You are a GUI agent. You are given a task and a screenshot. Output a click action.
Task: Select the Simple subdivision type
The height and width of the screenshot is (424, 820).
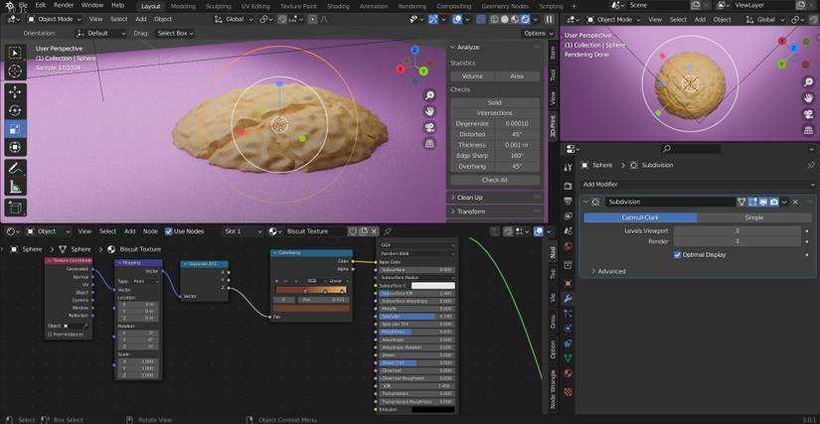tap(754, 217)
